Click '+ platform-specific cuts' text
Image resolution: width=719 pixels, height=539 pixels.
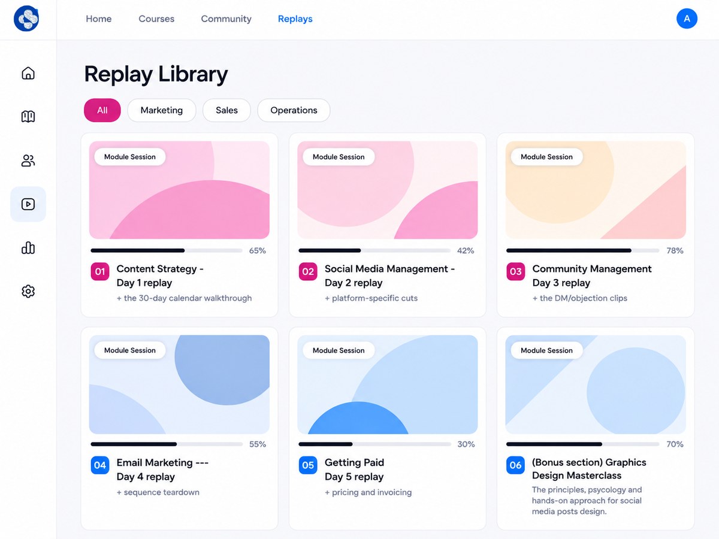pos(371,298)
